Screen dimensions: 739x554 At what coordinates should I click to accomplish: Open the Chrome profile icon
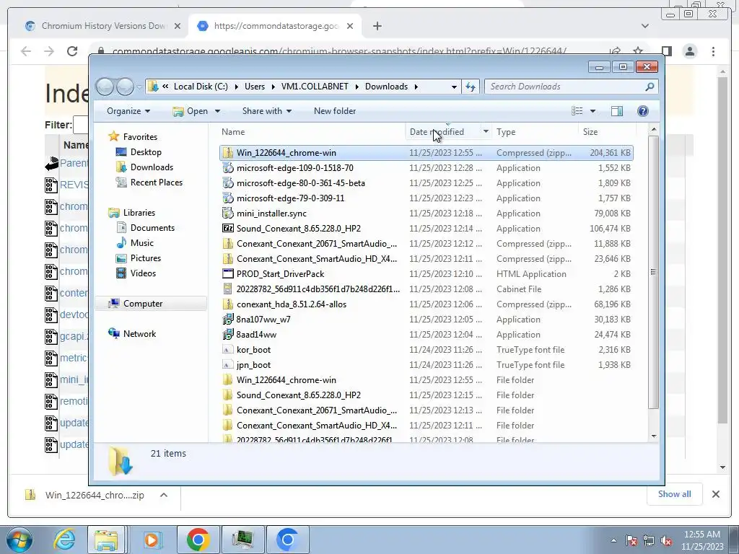tap(689, 51)
